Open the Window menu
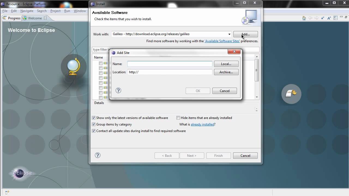This screenshot has height=196, width=349. (80, 11)
